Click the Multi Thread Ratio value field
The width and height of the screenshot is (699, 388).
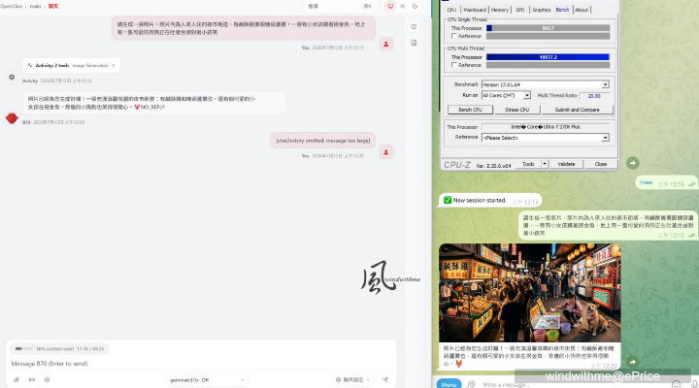594,96
